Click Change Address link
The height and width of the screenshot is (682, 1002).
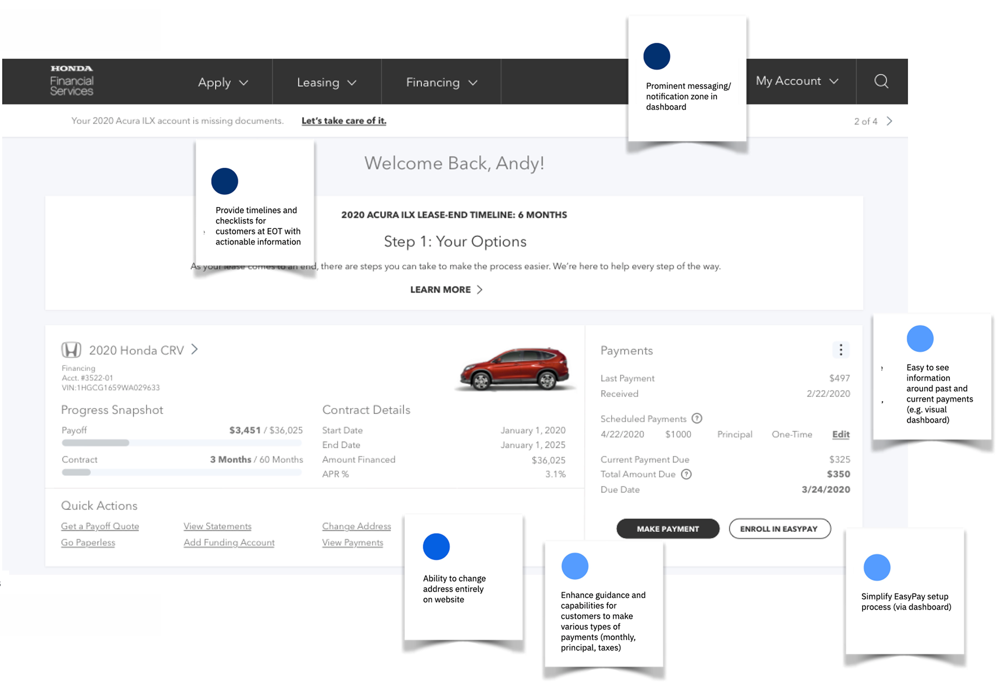pyautogui.click(x=356, y=526)
